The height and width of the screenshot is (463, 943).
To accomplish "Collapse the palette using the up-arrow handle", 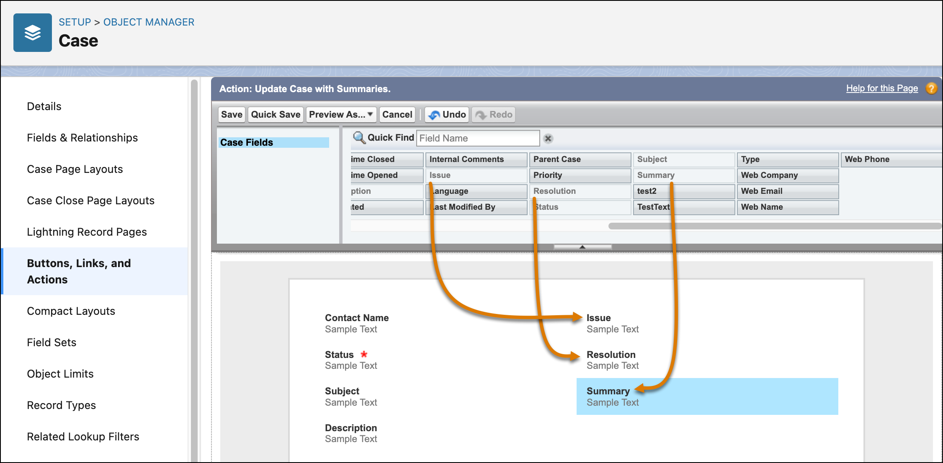I will click(582, 247).
